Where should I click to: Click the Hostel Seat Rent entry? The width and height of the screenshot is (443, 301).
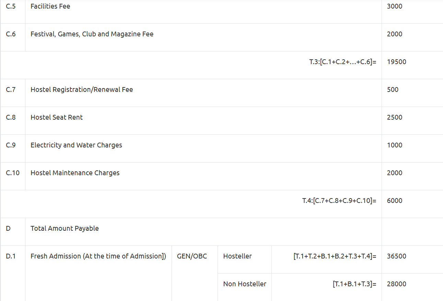pyautogui.click(x=57, y=117)
